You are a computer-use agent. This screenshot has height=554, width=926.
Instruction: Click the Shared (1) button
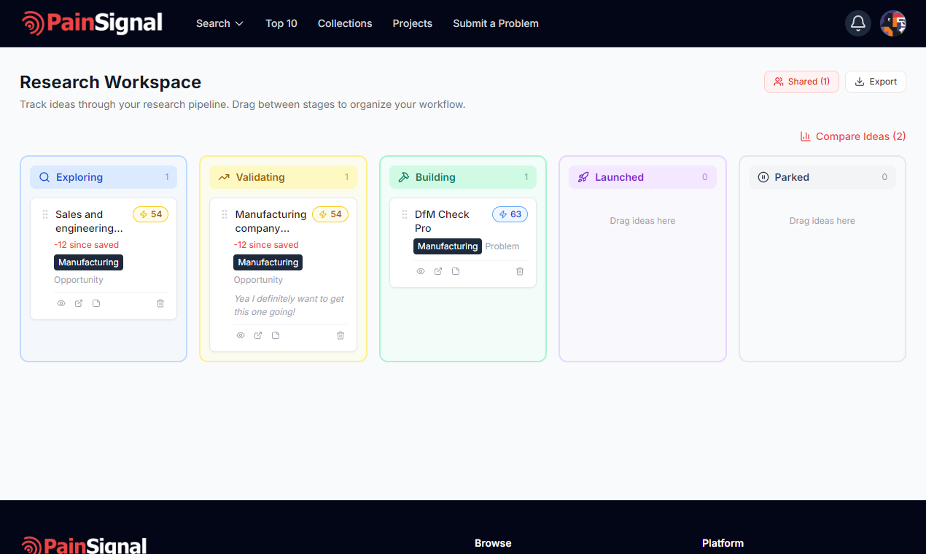tap(801, 82)
